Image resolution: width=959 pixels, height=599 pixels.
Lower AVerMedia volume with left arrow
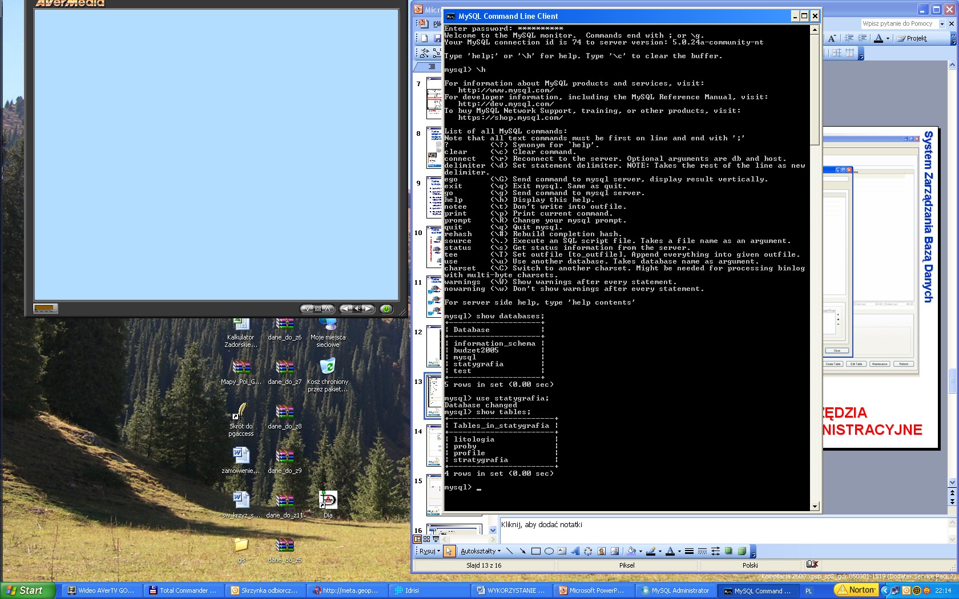(x=346, y=309)
